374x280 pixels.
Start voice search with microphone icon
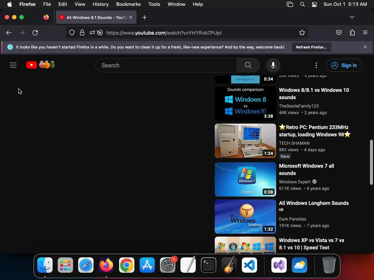pos(273,65)
